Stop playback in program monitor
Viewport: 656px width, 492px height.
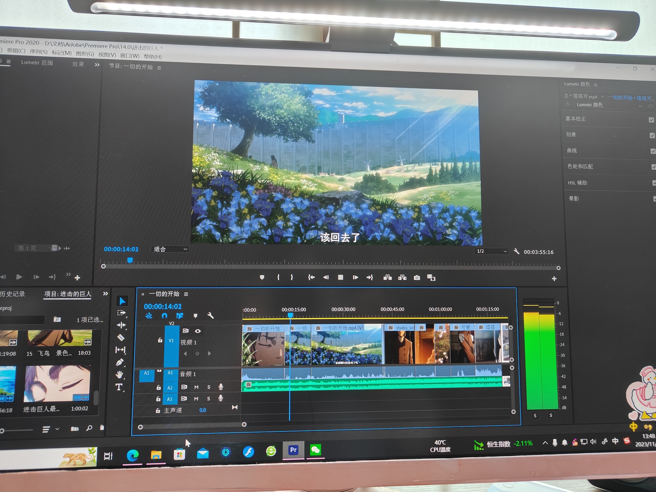[x=340, y=277]
